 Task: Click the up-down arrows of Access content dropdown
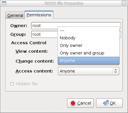[x=116, y=71]
